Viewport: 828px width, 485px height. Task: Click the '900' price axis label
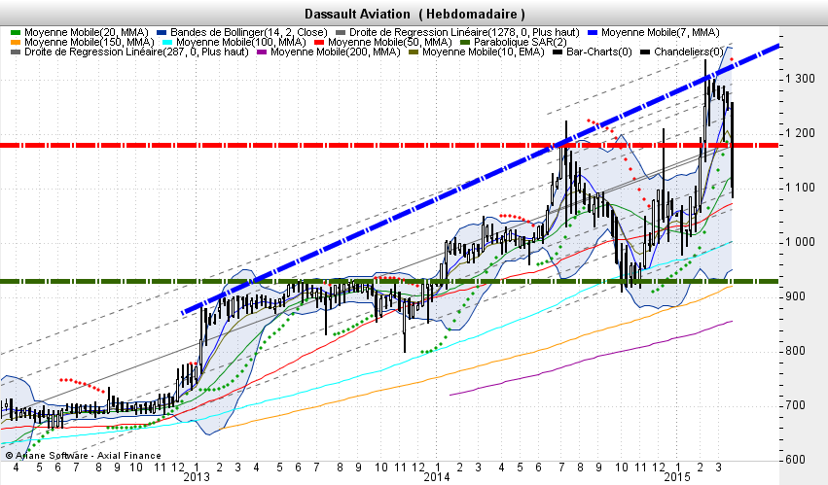coord(795,296)
